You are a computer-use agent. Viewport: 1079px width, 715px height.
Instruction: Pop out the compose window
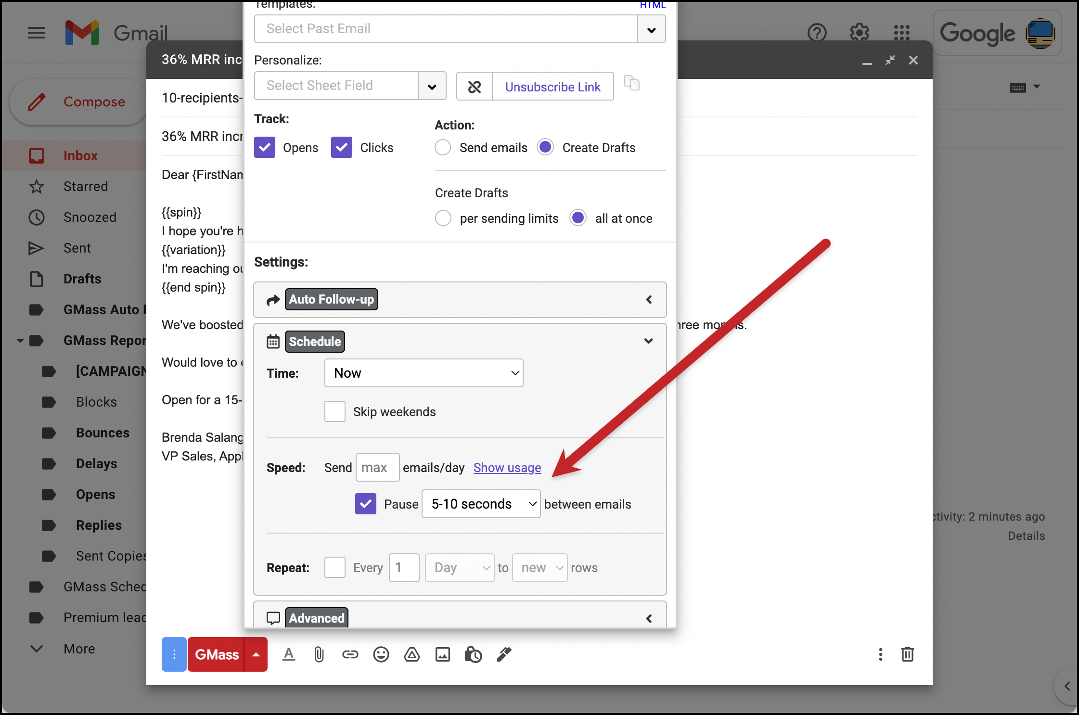890,60
